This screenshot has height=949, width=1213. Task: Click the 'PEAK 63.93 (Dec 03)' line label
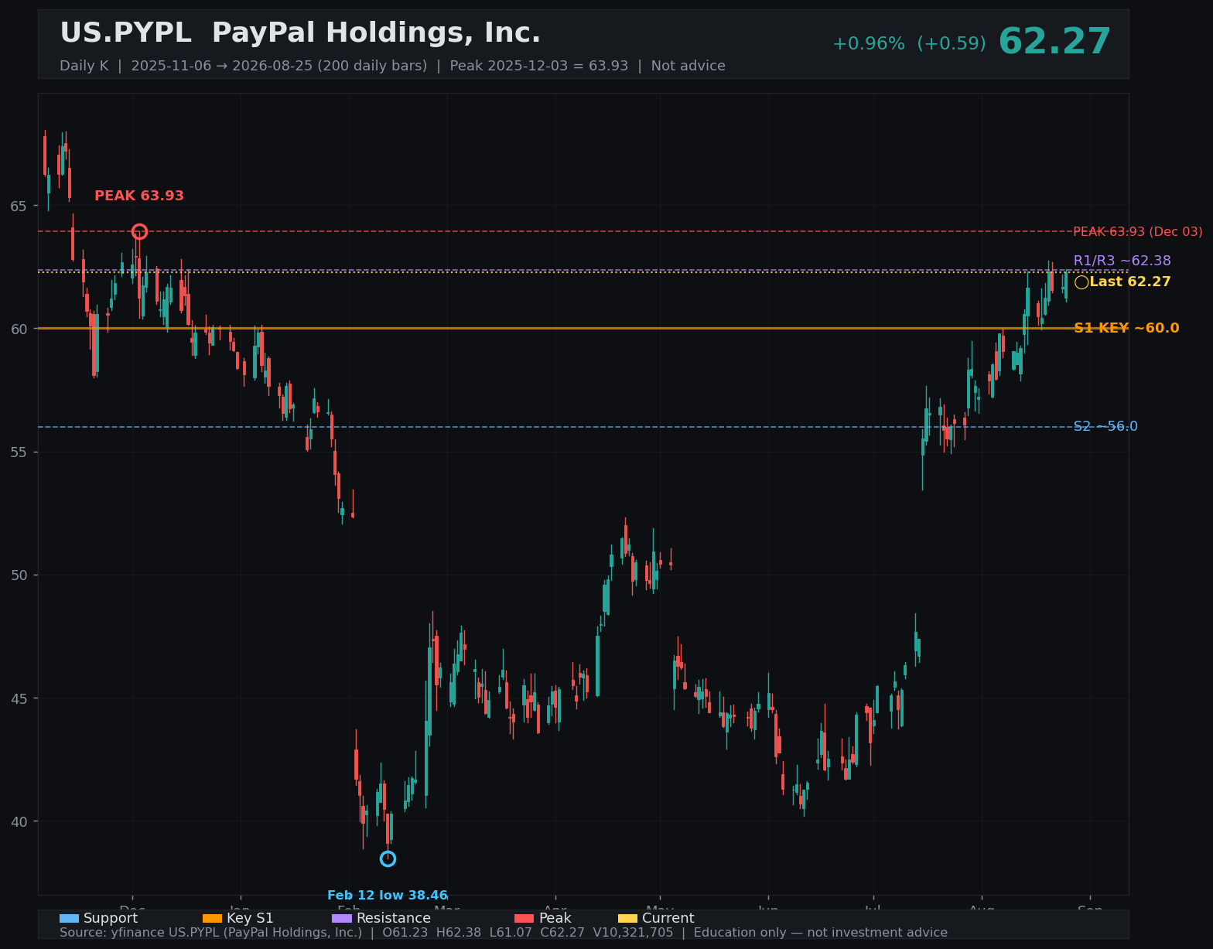tap(1138, 232)
